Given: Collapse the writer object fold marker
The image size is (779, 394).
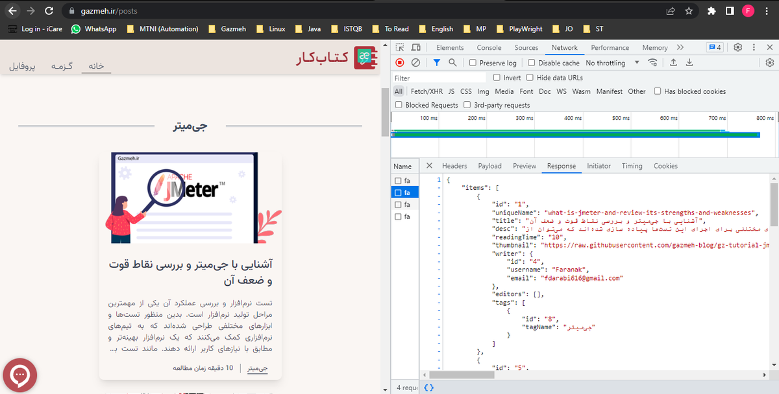Looking at the screenshot, I should [440, 253].
